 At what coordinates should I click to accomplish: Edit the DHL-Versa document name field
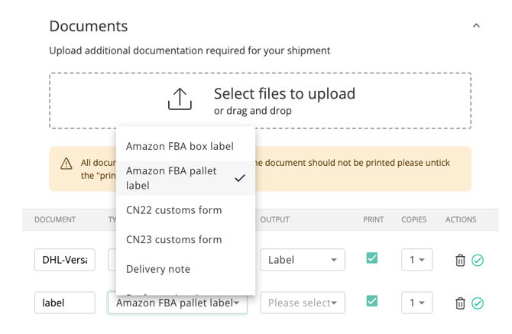pyautogui.click(x=65, y=260)
